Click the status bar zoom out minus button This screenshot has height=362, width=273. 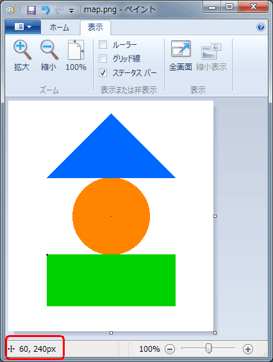pyautogui.click(x=170, y=349)
